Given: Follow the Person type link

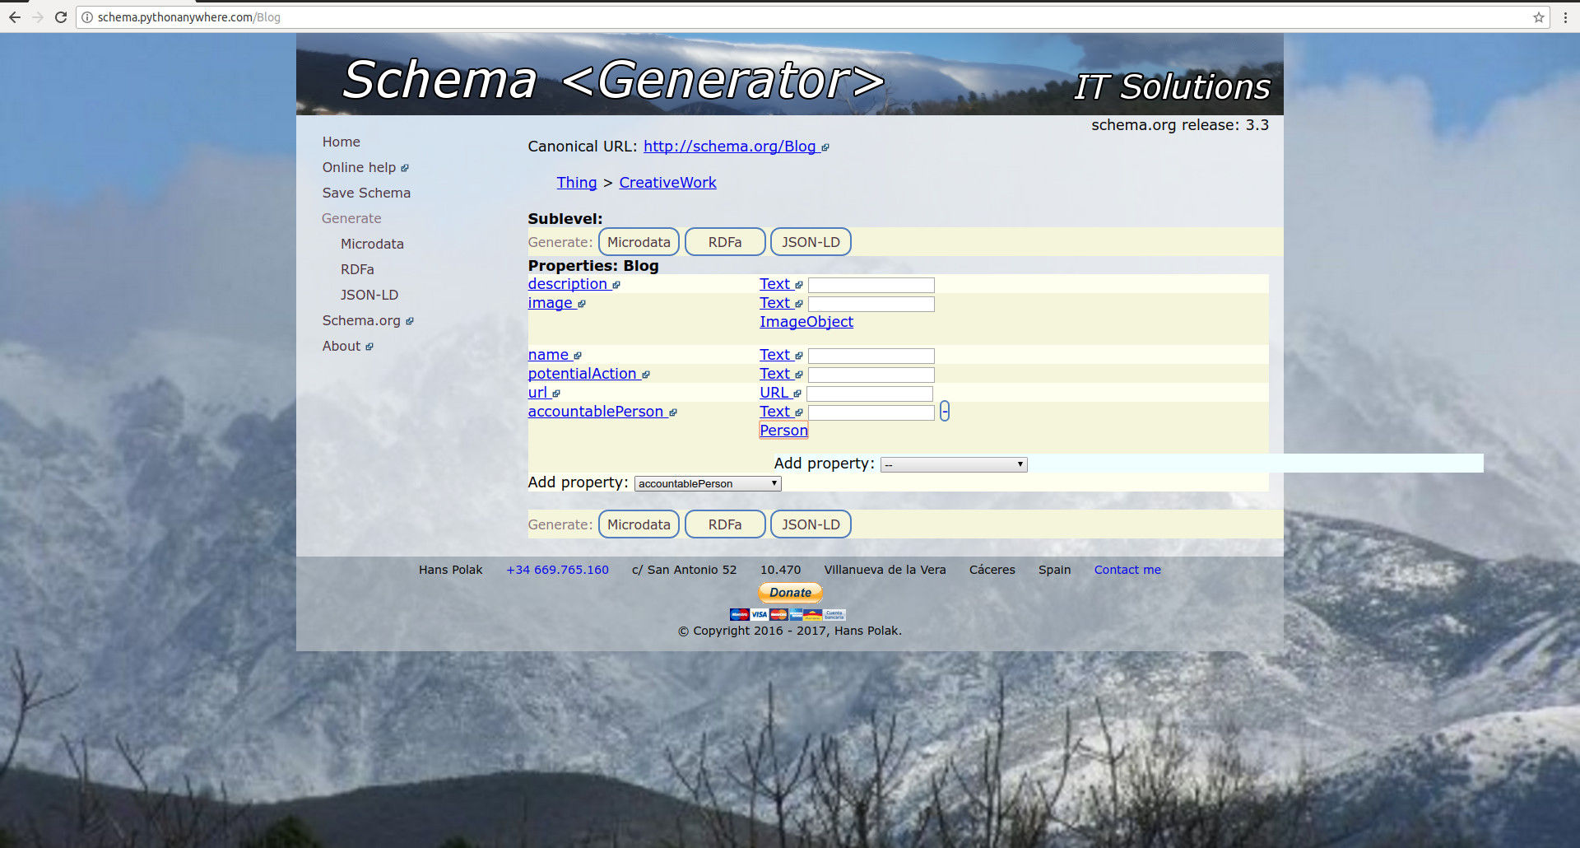Looking at the screenshot, I should click(783, 431).
